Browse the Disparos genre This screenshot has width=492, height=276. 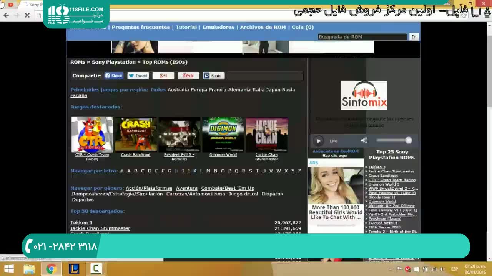click(x=272, y=194)
